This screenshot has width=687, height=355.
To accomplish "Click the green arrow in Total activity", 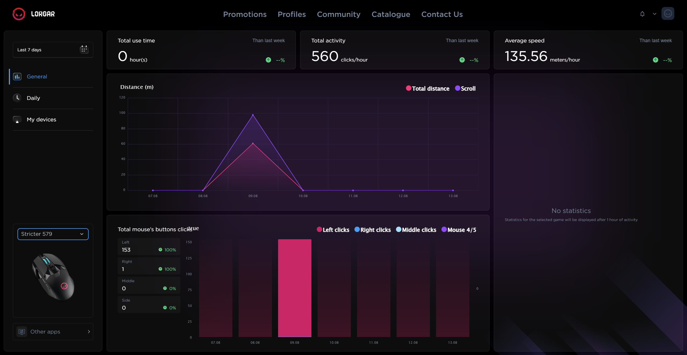I will click(462, 60).
